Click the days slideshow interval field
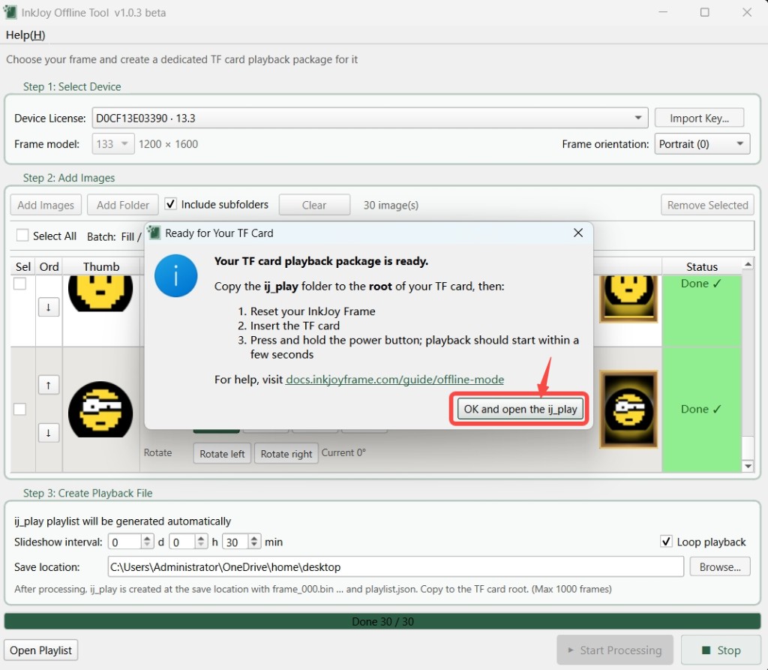Viewport: 768px width, 670px height. click(125, 542)
